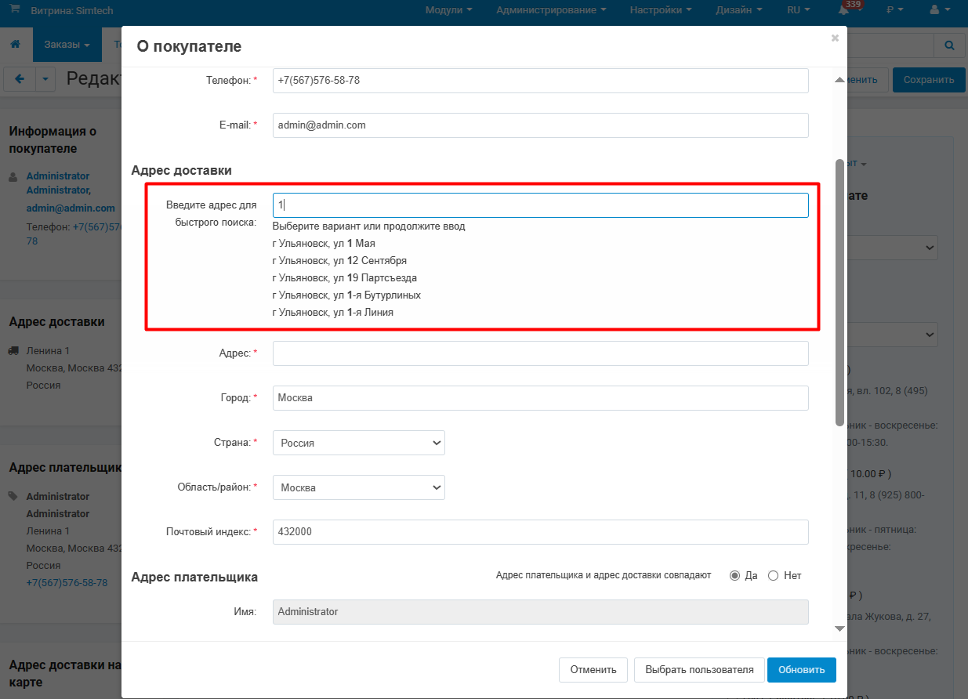Select Нет for matching billing address
The height and width of the screenshot is (699, 968).
773,575
